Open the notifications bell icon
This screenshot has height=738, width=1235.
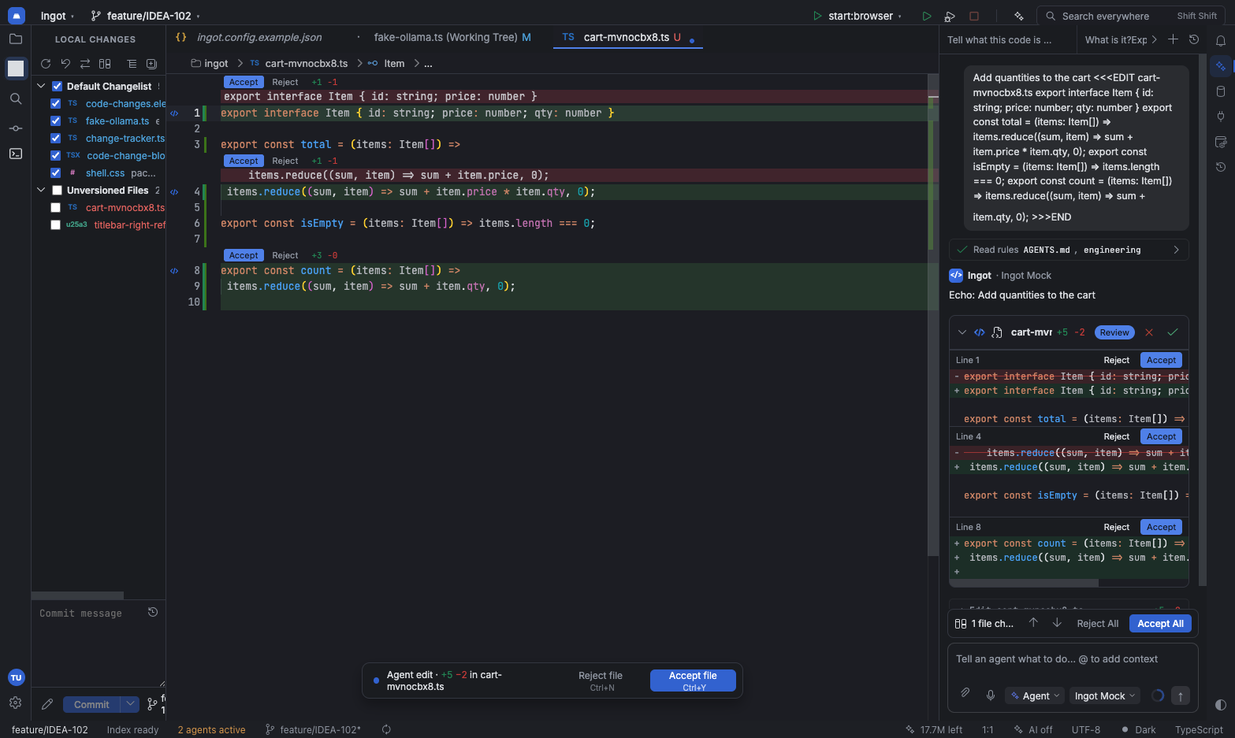(x=1221, y=40)
